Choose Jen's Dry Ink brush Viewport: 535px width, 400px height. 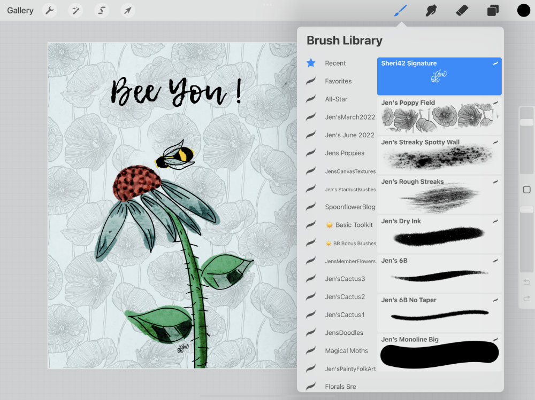439,233
